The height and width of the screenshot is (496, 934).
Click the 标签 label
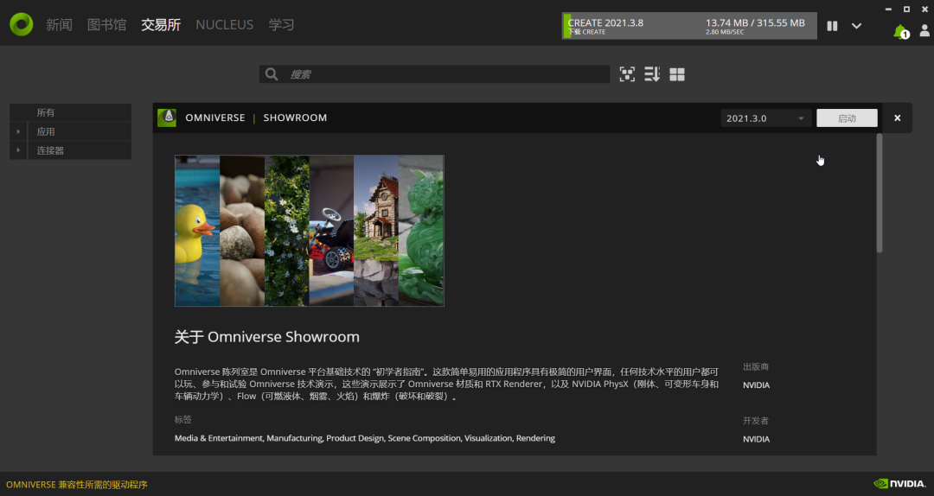[182, 420]
